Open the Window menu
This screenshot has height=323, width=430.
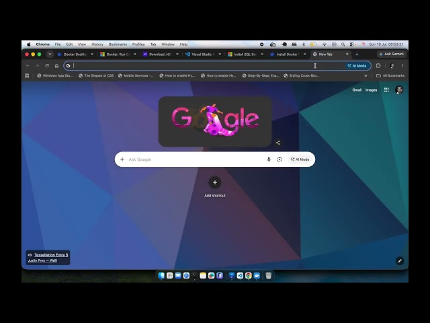click(168, 44)
